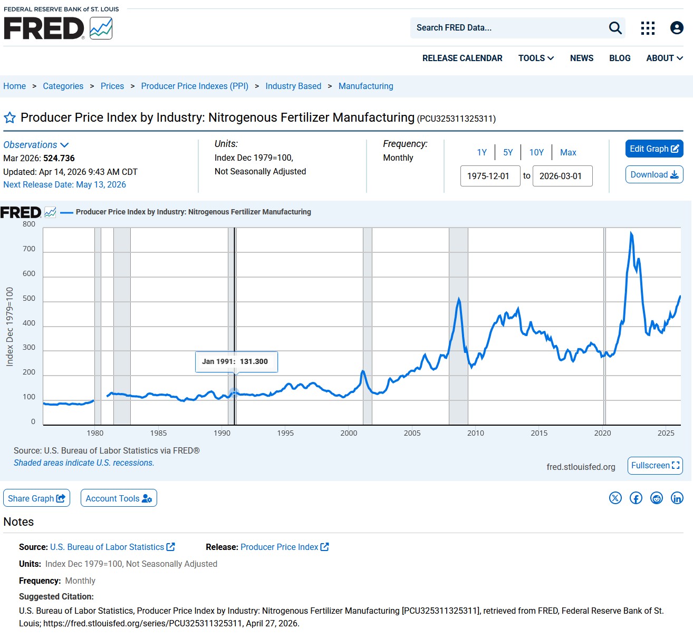This screenshot has height=639, width=693.
Task: Click the Jan 1991 tooltip value 131.300
Action: click(x=254, y=361)
